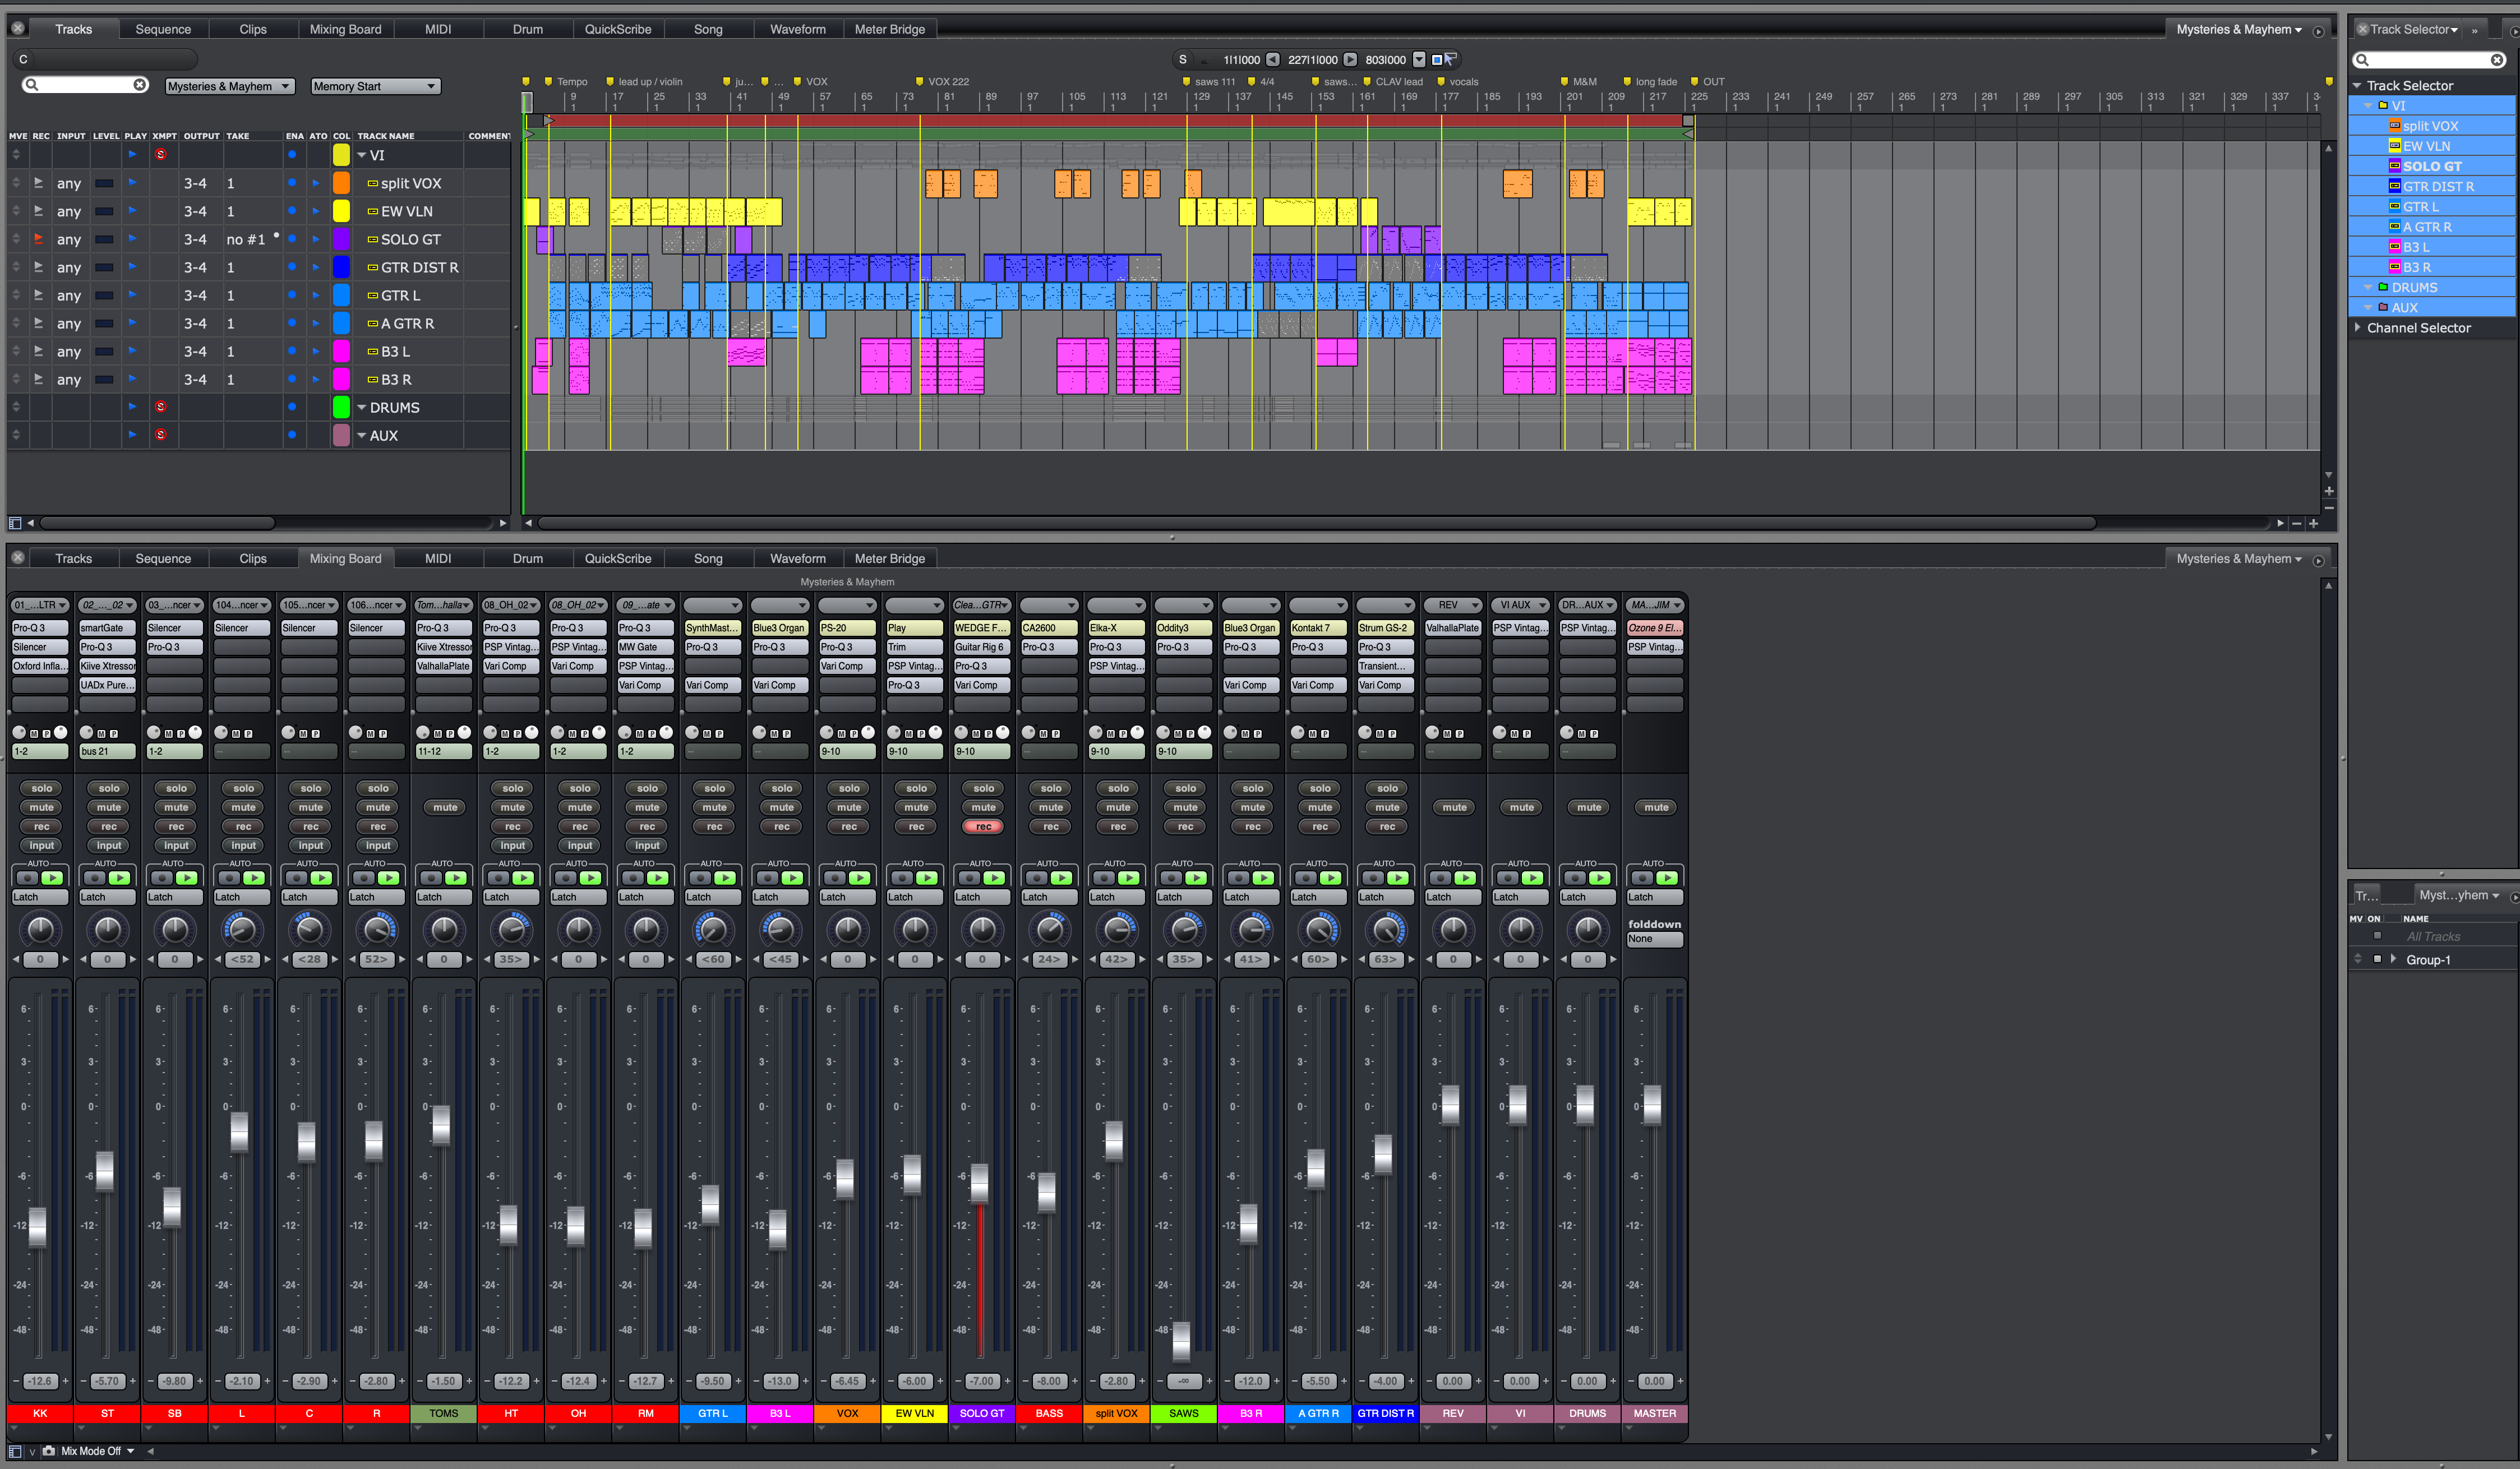The image size is (2520, 1469).
Task: Open Ozone 9 insert on MASTER channel
Action: point(1655,628)
